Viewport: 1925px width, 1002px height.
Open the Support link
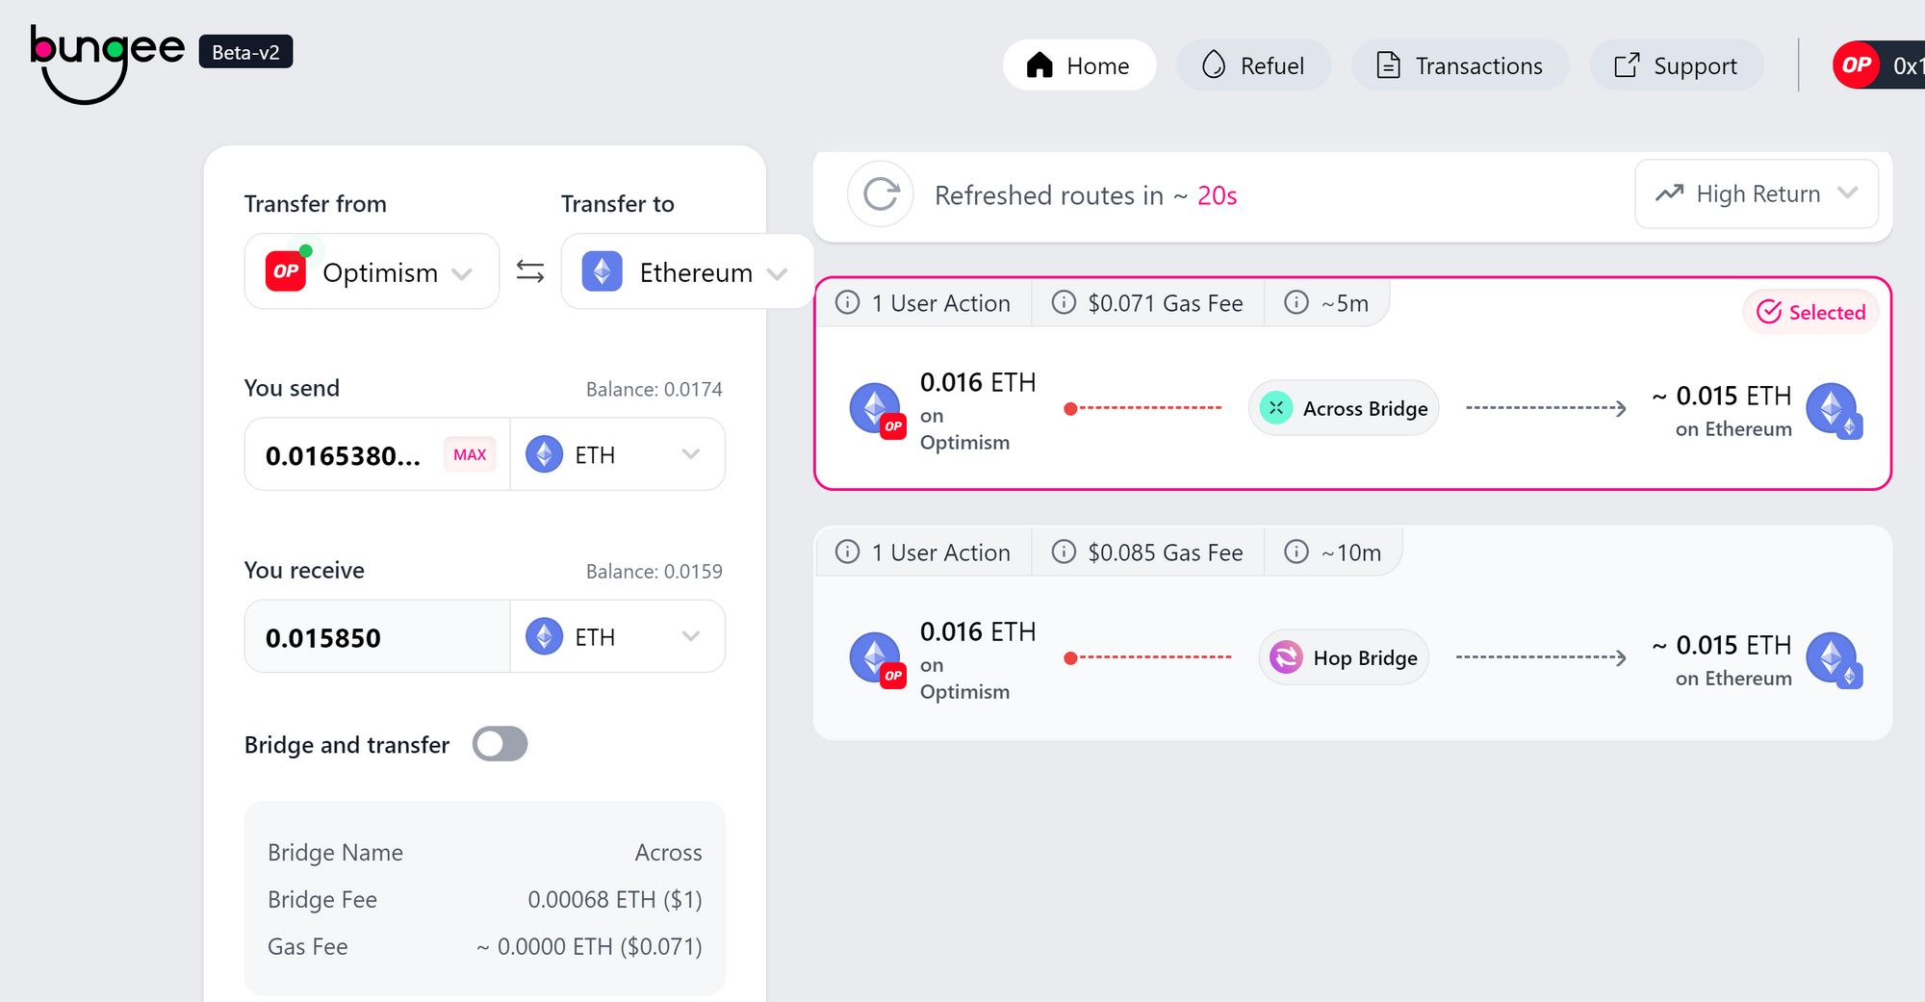pyautogui.click(x=1676, y=65)
